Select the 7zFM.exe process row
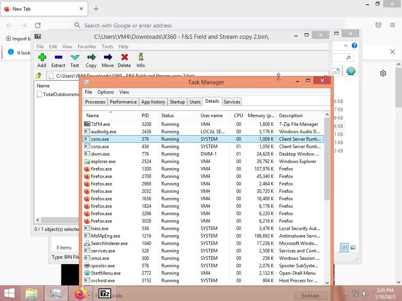402x301 pixels. pyautogui.click(x=203, y=124)
